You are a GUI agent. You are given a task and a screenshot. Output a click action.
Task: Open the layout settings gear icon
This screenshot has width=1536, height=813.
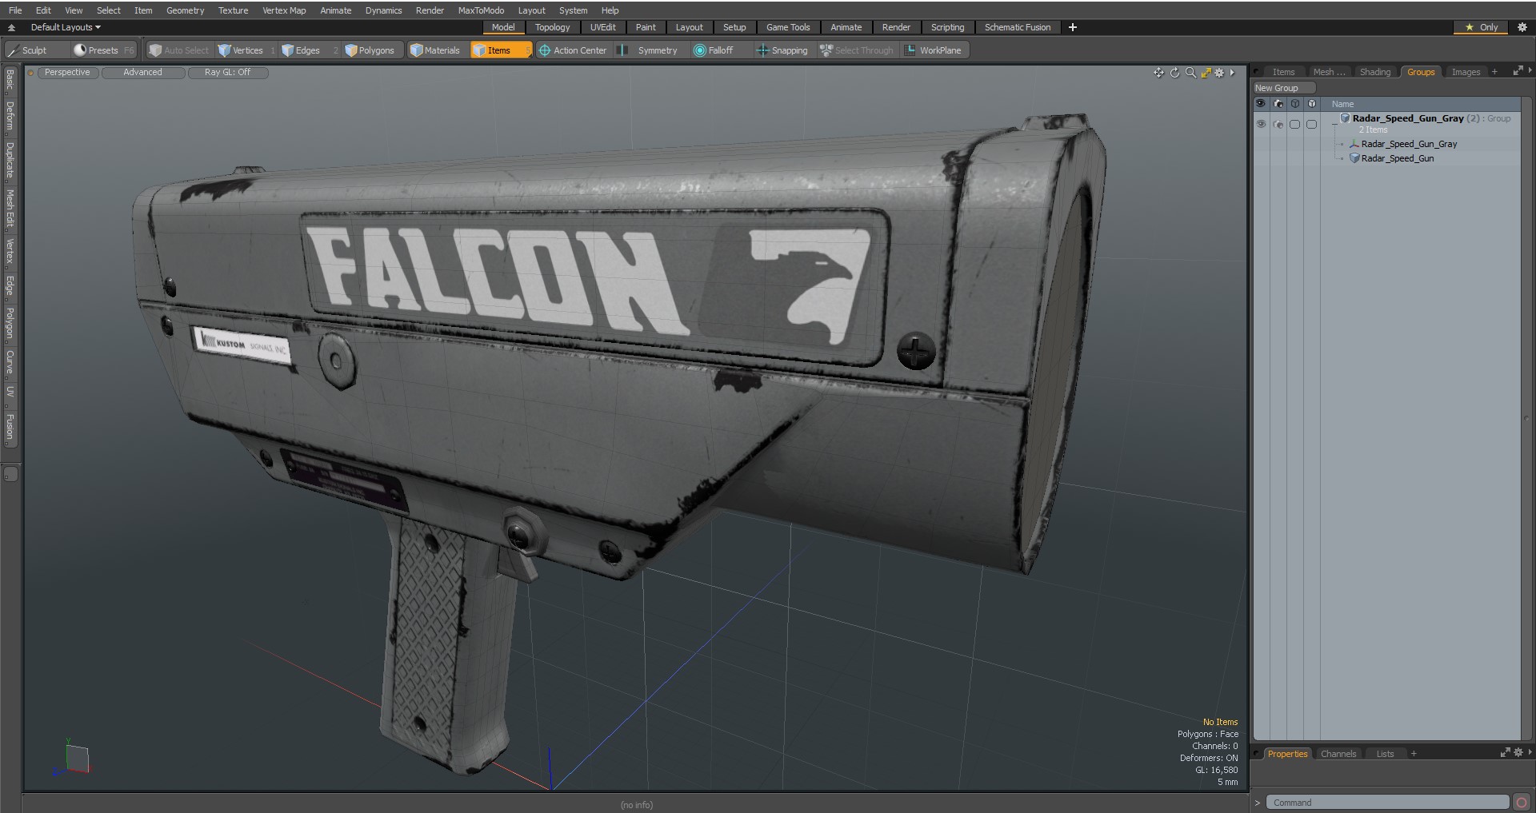tap(1522, 27)
